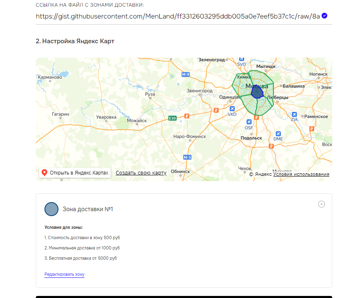The image size is (359, 298).
Task: Click the Зеленоград label on map
Action: [212, 60]
